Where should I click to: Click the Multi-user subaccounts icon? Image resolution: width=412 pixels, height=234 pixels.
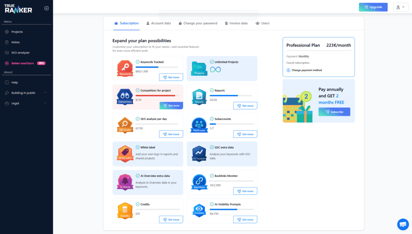tap(199, 125)
